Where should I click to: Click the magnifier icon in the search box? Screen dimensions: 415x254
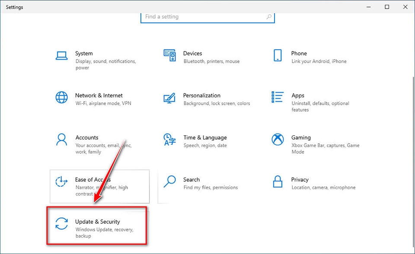[268, 17]
